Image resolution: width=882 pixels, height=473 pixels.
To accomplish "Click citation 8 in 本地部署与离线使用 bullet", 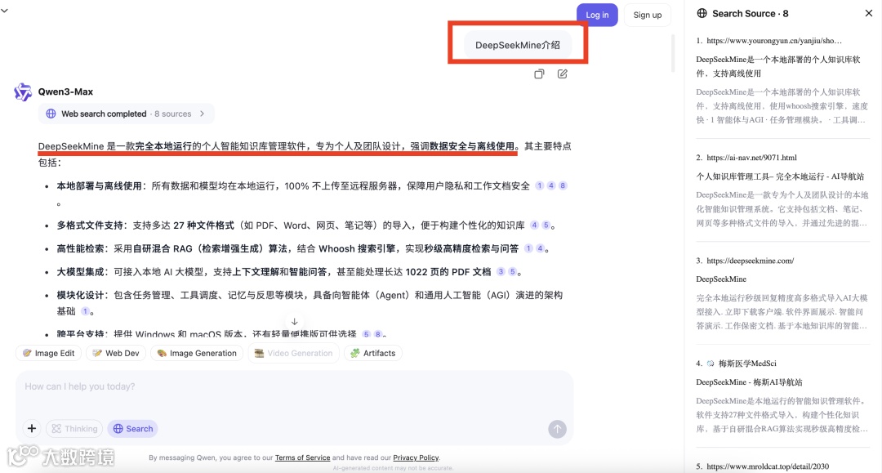I will 563,185.
